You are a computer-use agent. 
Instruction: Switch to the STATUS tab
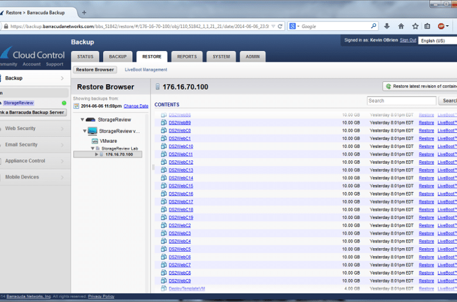point(85,57)
